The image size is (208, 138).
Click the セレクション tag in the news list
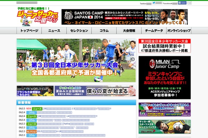coord(32,131)
